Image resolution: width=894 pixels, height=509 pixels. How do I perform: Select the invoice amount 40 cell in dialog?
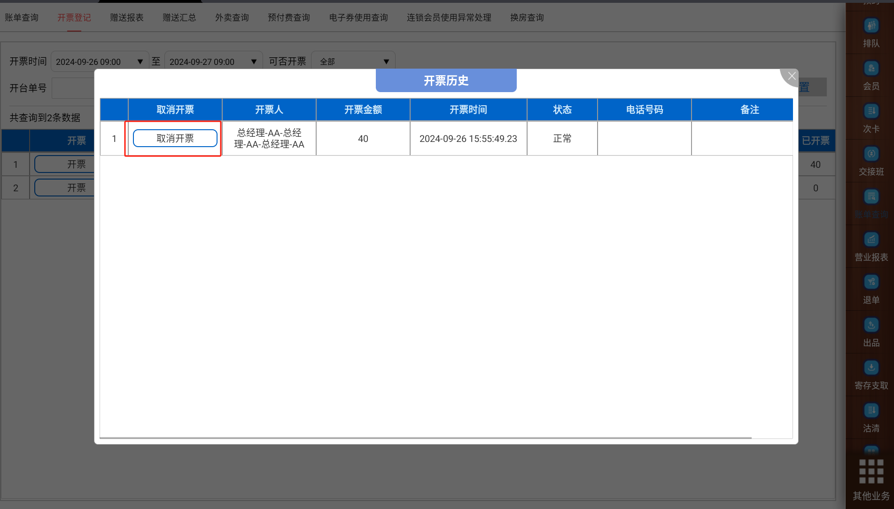363,139
